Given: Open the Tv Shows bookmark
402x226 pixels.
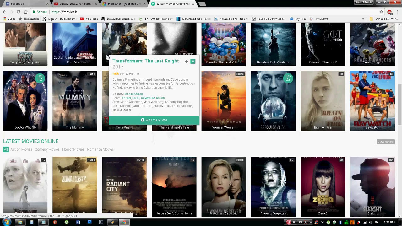Looking at the screenshot, I should coord(318,19).
